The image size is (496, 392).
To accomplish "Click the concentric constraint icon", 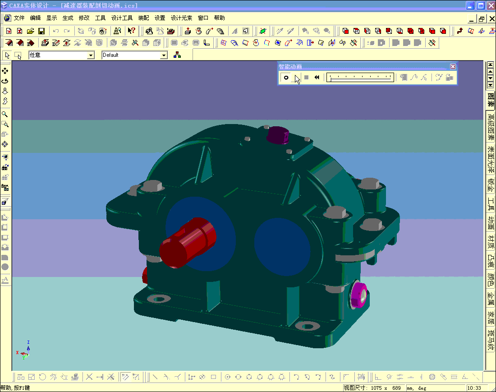I will [432, 377].
